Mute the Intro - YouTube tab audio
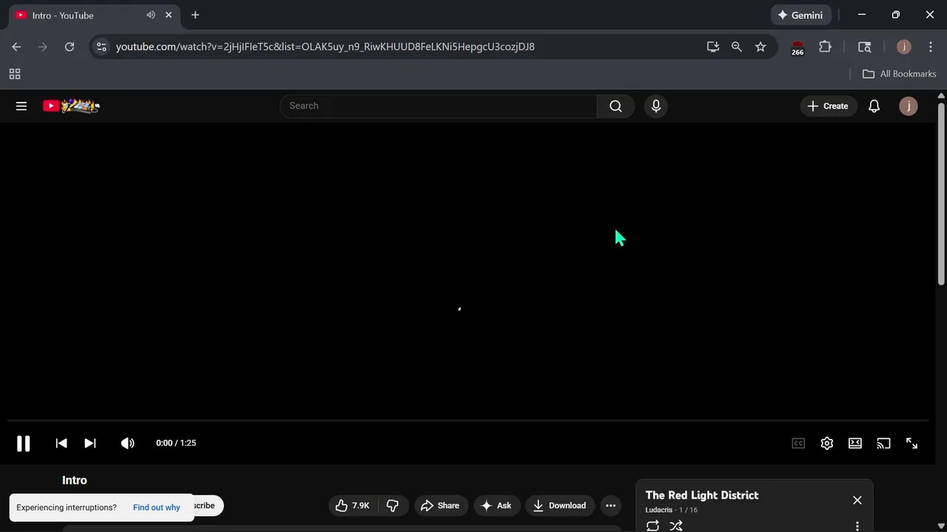The width and height of the screenshot is (947, 532). coord(151,15)
